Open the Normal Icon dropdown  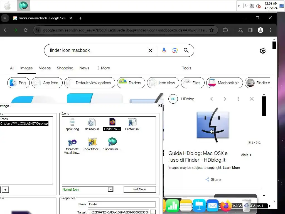tap(110, 189)
